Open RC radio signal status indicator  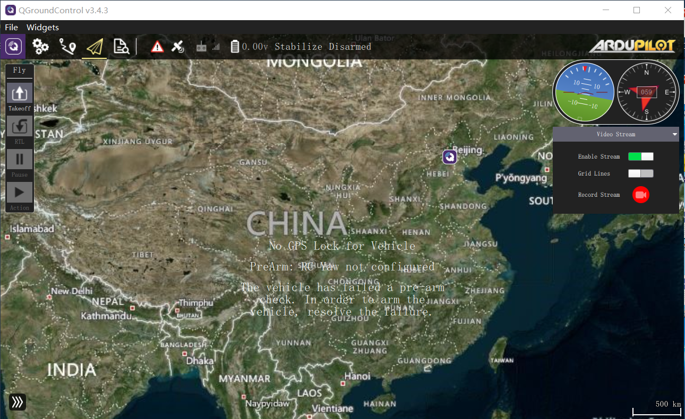tap(208, 47)
